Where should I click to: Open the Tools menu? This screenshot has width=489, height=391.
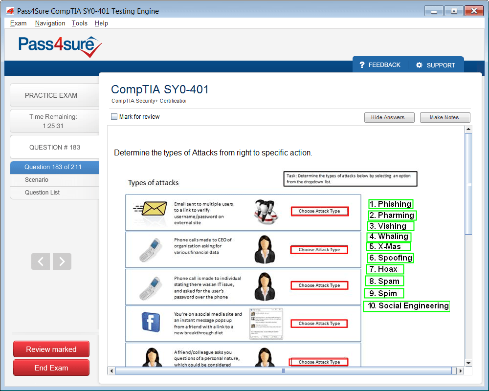pyautogui.click(x=80, y=23)
